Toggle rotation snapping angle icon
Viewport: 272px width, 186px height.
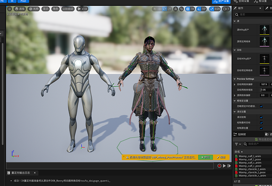pos(199,9)
